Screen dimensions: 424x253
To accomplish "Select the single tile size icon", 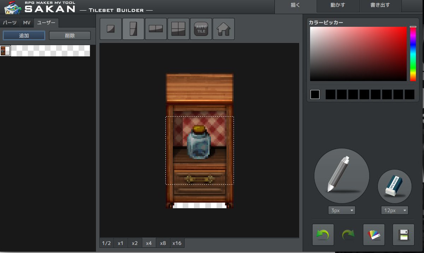I will click(111, 29).
